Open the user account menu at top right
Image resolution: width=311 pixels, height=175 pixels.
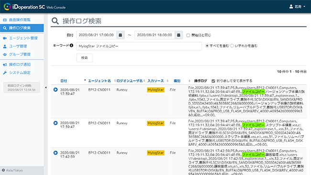point(297,7)
